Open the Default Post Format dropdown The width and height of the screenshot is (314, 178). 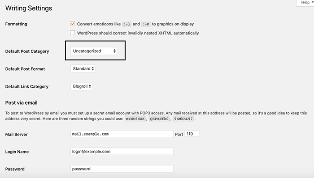(83, 68)
